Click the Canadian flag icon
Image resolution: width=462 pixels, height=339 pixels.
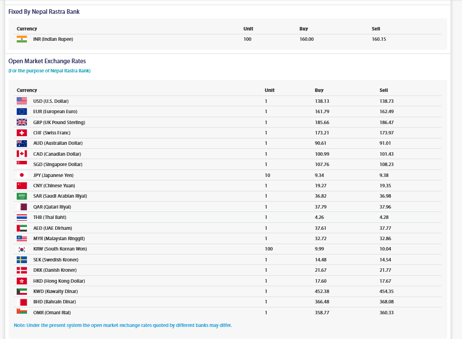click(x=22, y=154)
